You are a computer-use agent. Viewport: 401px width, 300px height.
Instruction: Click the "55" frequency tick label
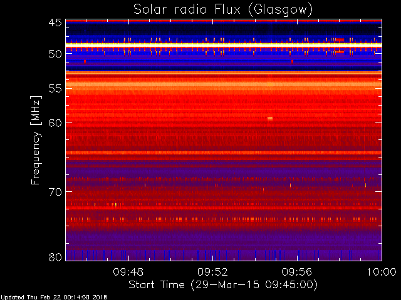[55, 88]
